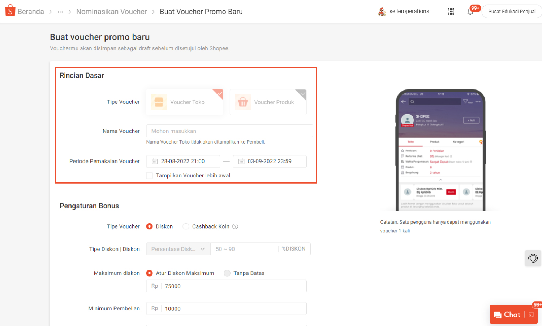The image size is (542, 326).
Task: Open the apps grid menu icon
Action: point(451,12)
